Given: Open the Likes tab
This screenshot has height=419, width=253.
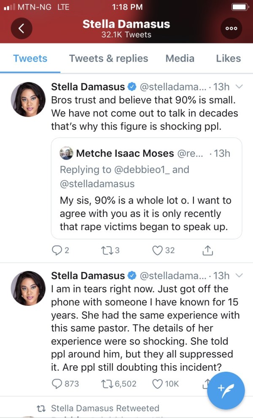Looking at the screenshot, I should 228,58.
